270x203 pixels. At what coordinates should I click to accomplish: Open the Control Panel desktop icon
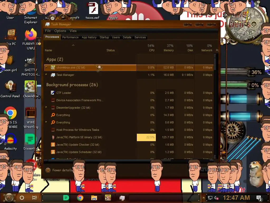[x=10, y=86]
